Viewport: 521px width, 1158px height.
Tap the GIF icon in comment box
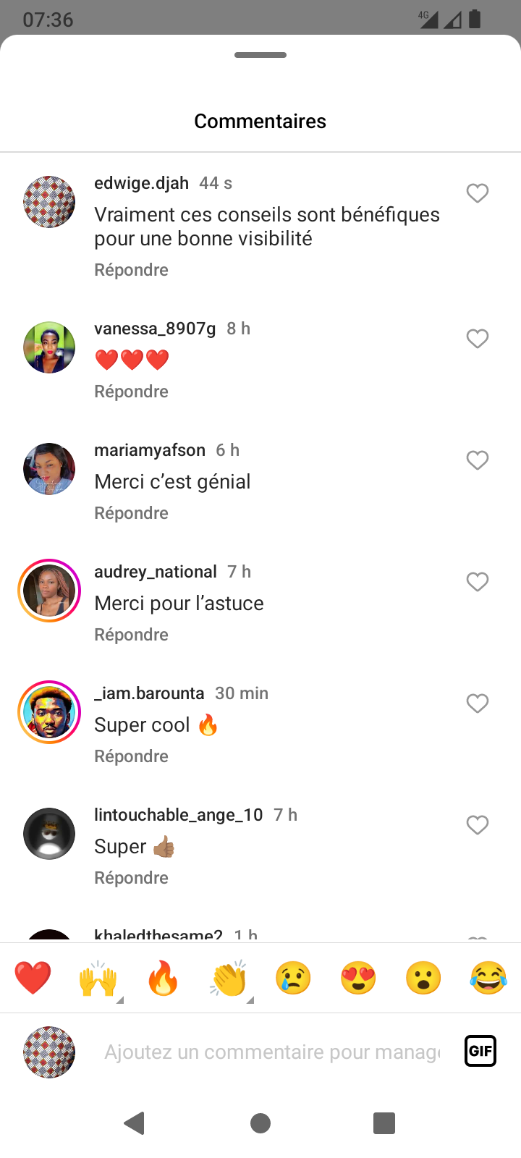click(x=480, y=1051)
